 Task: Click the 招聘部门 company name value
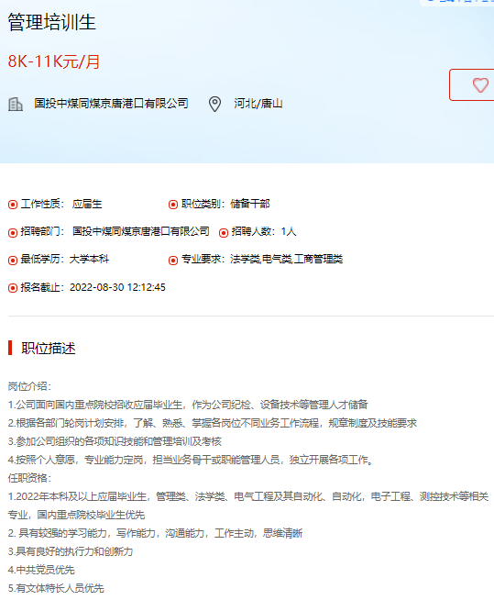click(x=141, y=231)
